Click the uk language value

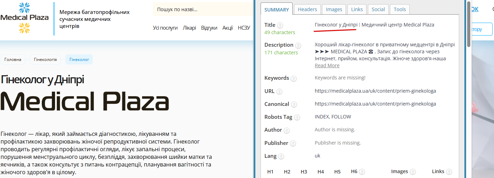point(317,156)
